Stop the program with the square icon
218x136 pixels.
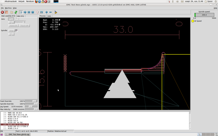(32, 12)
